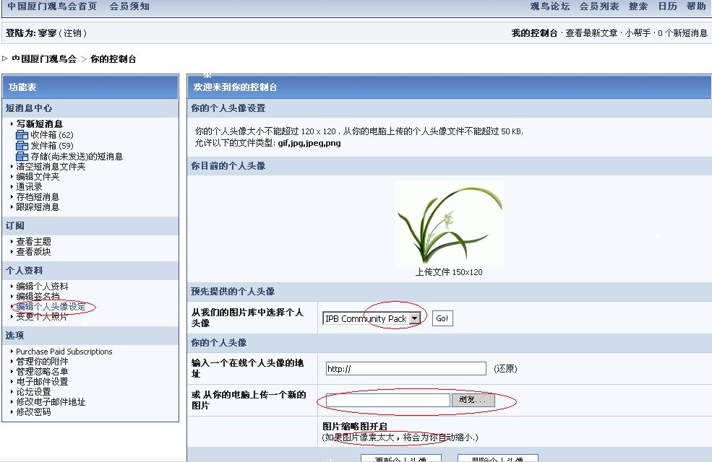Click the 中国厦门观鸟会 breadcrumb link

[x=44, y=59]
